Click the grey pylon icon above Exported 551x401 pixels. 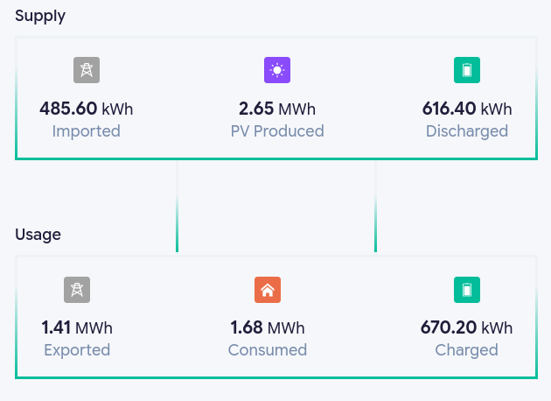77,290
